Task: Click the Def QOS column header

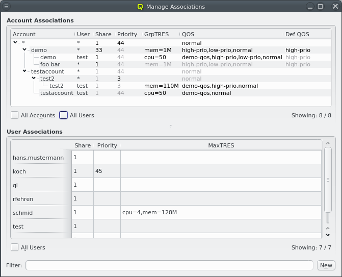Action: coord(307,34)
